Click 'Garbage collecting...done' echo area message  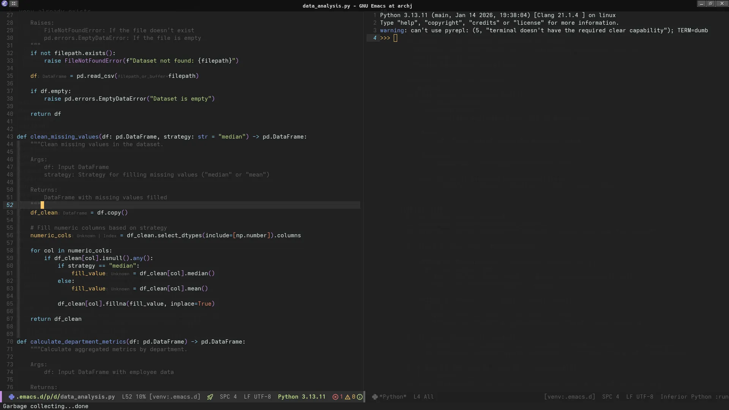pos(46,406)
